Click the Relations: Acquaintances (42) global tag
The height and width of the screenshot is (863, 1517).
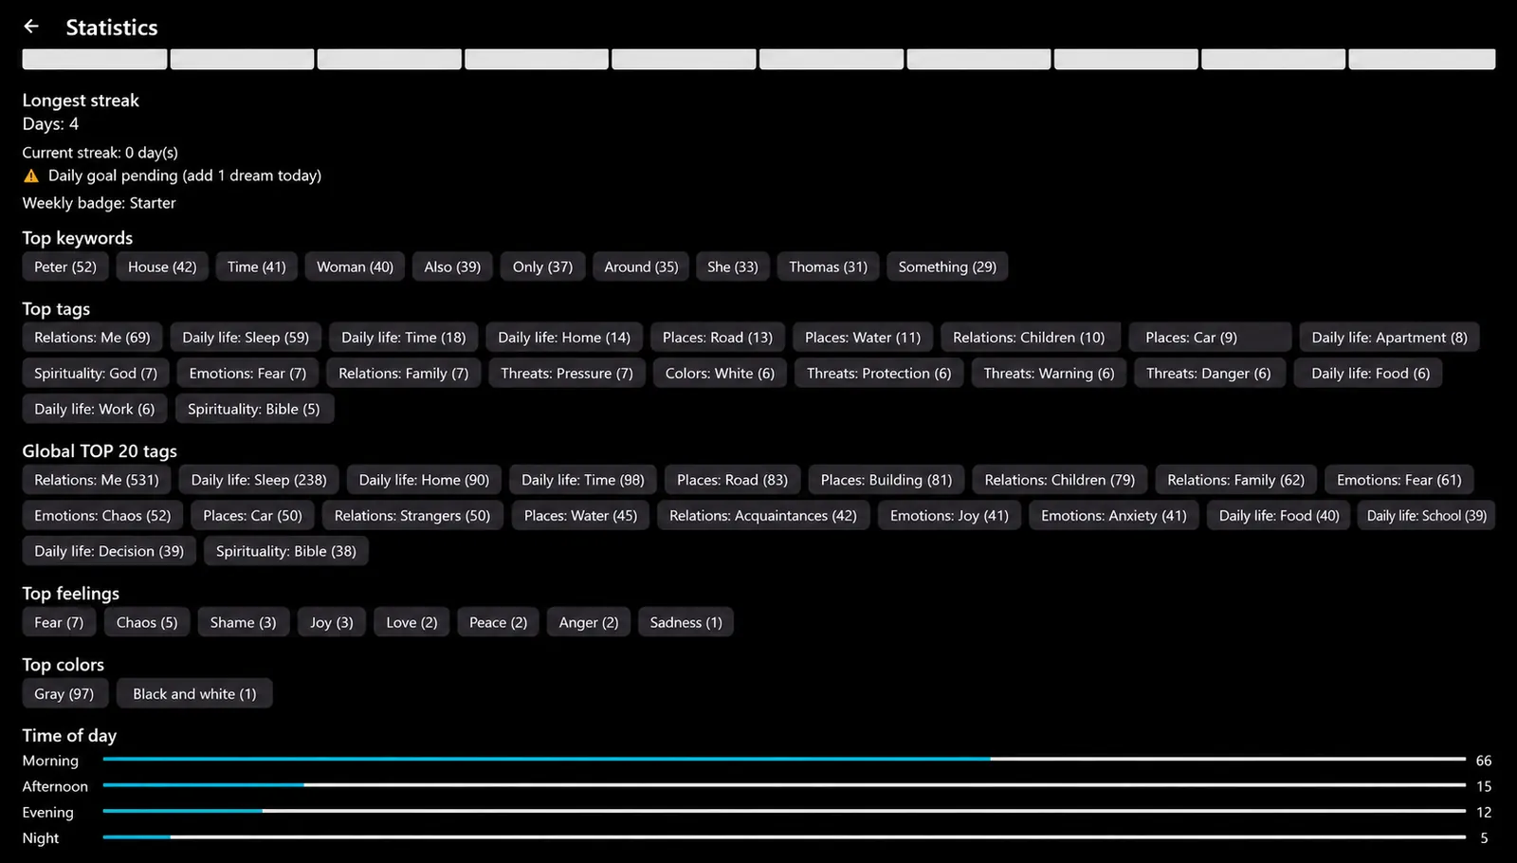point(763,516)
